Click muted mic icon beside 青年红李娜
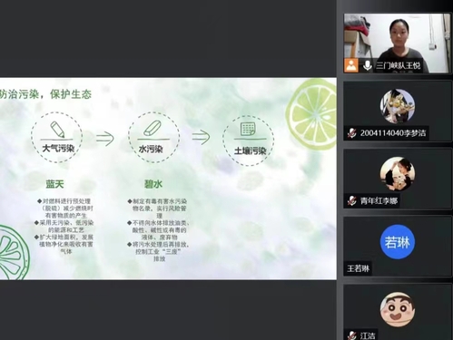 [351, 200]
